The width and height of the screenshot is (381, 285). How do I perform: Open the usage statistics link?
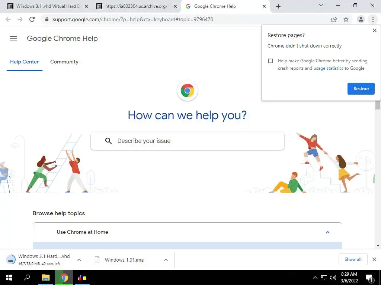tap(328, 68)
